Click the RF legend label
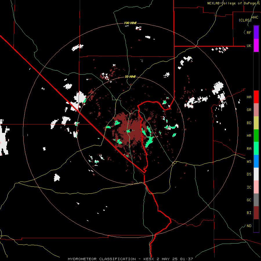The image size is (261, 261). 249,32
